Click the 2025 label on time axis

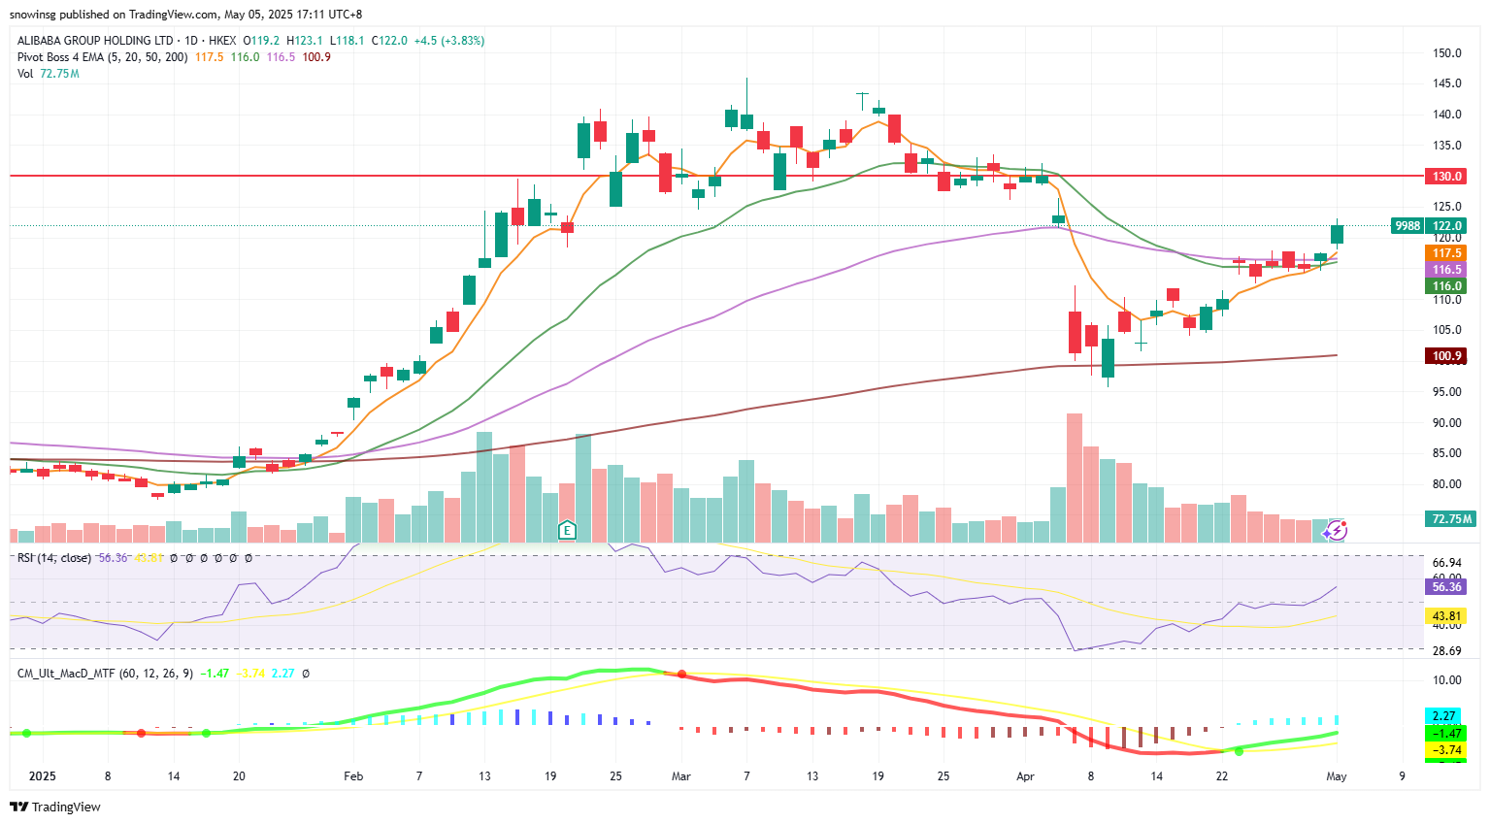[x=43, y=776]
